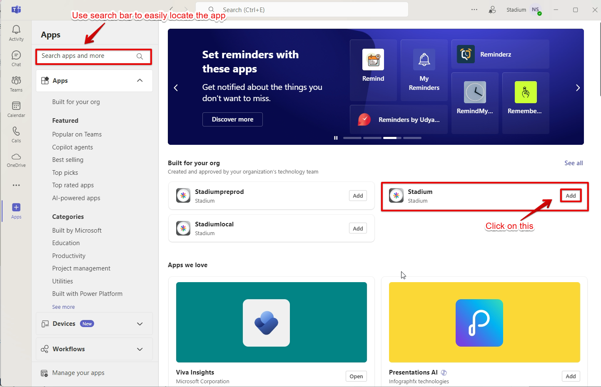Add the Stadiumpreprod app
The image size is (601, 387).
click(358, 196)
